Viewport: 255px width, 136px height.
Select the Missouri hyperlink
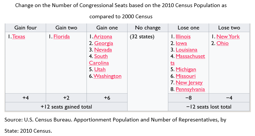tap(186, 76)
